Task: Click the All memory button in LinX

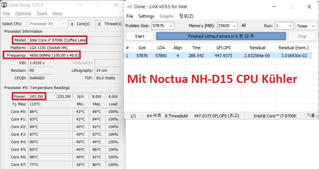Action: coord(243,25)
